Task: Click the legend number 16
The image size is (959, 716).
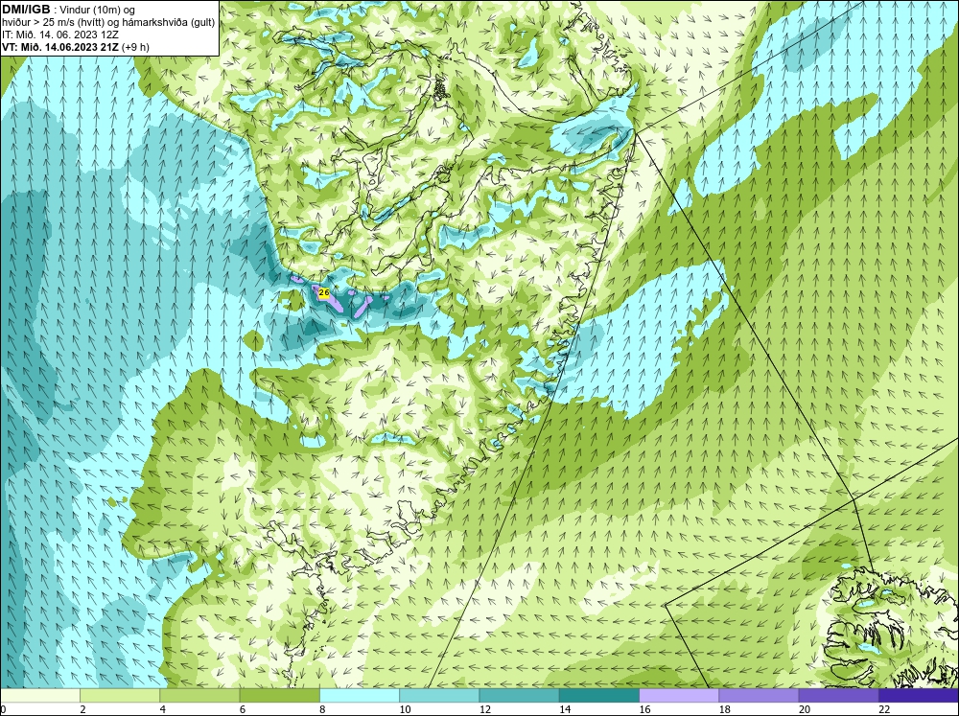Action: click(644, 709)
